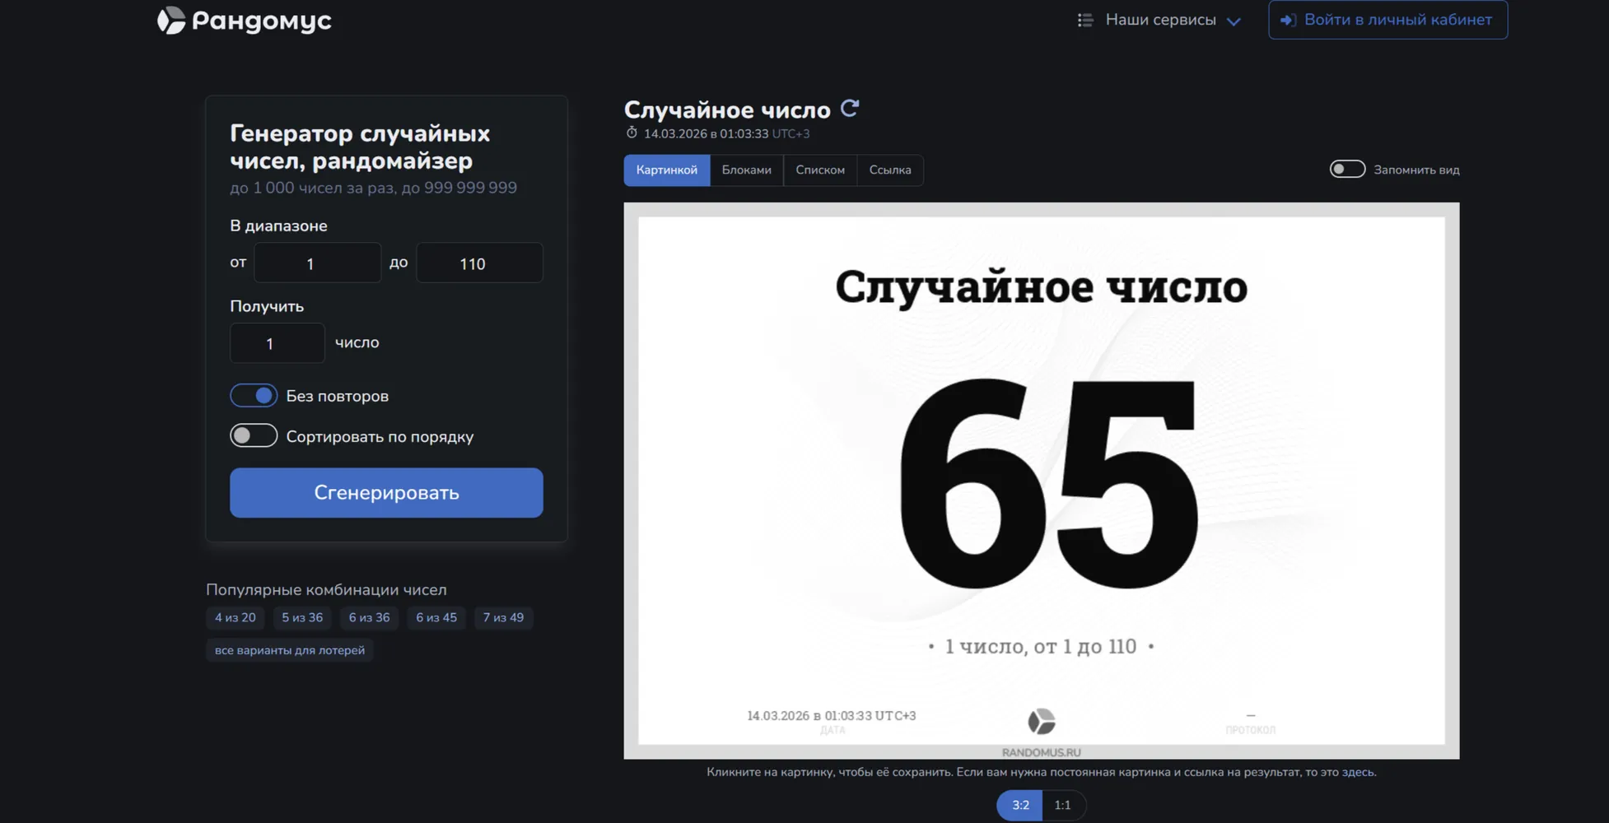
Task: Click the login arrow icon in the Войти button
Action: click(1288, 20)
